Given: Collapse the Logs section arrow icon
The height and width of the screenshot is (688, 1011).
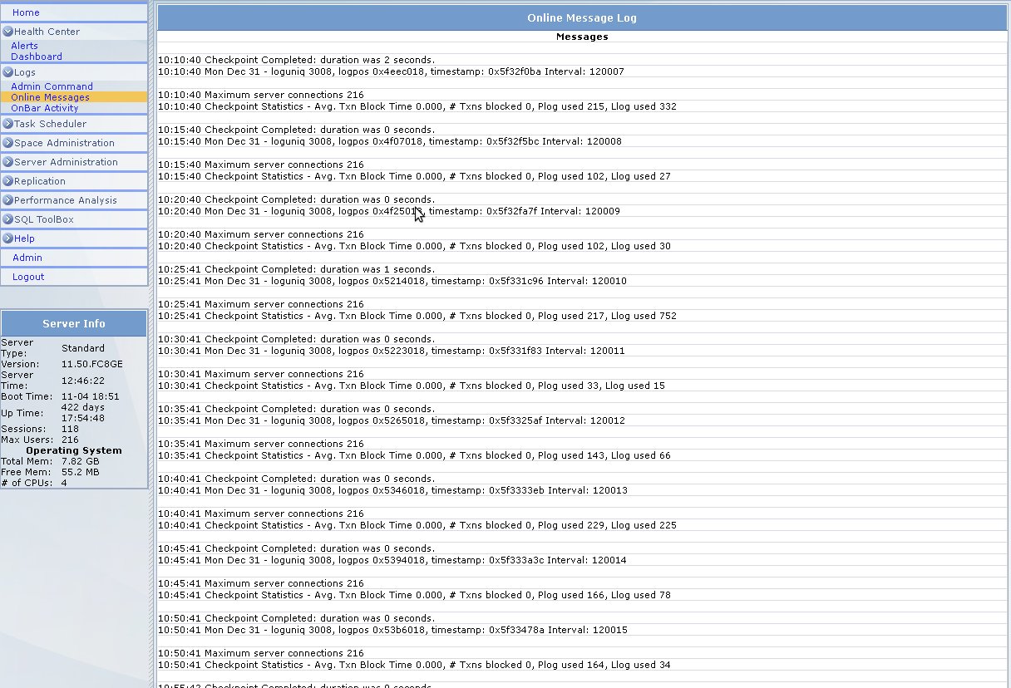Looking at the screenshot, I should [x=7, y=72].
